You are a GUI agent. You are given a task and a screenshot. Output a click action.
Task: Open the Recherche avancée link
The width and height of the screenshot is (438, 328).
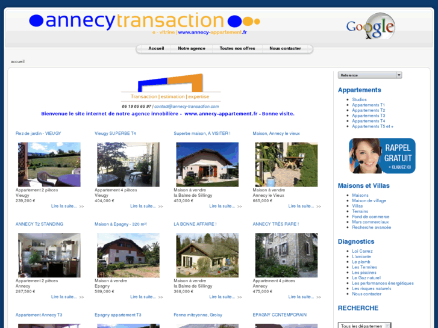[x=372, y=227]
